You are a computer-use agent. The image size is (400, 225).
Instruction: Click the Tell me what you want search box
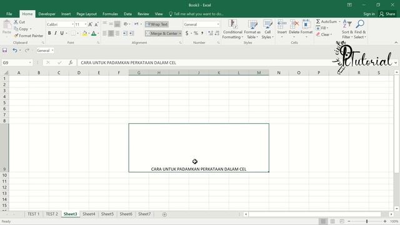pos(196,14)
